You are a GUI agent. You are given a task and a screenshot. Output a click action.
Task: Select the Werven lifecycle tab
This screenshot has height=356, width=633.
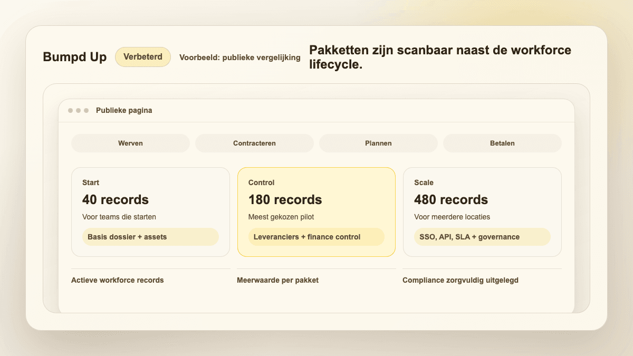[x=130, y=143]
